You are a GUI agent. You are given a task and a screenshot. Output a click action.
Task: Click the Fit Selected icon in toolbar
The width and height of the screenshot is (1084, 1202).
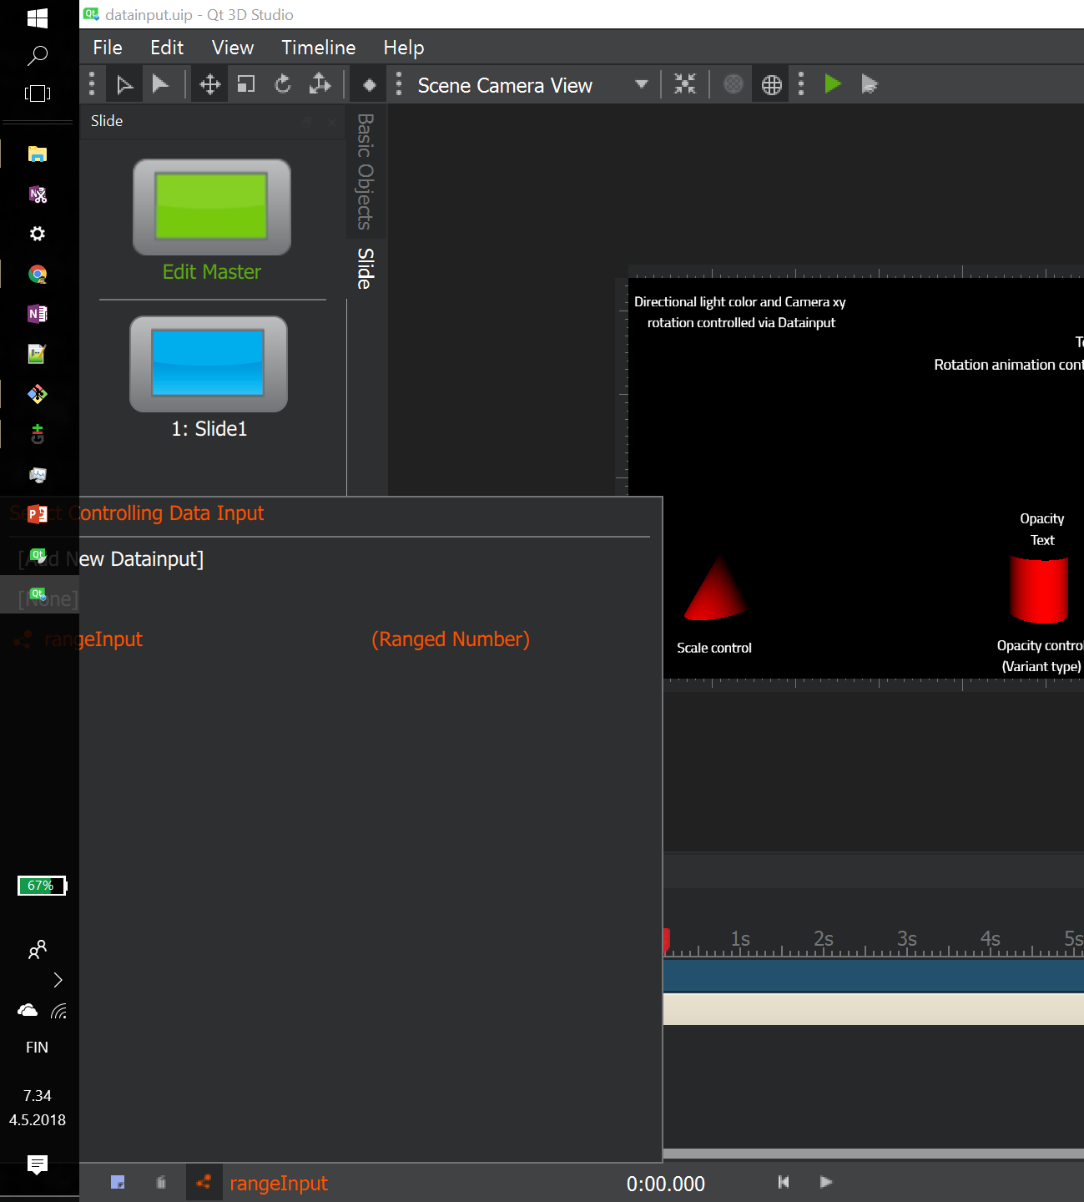(x=684, y=84)
